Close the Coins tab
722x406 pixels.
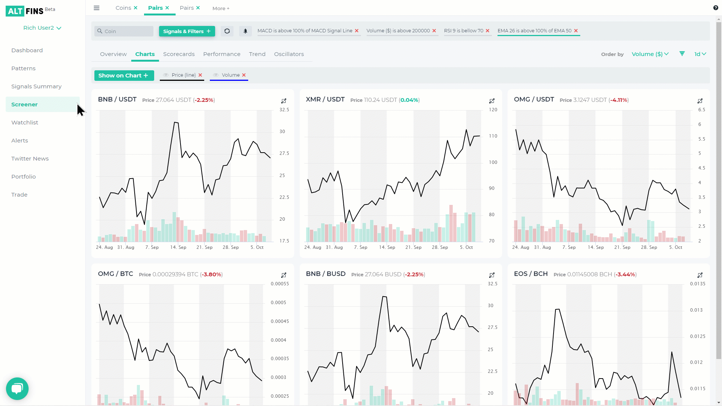(136, 8)
